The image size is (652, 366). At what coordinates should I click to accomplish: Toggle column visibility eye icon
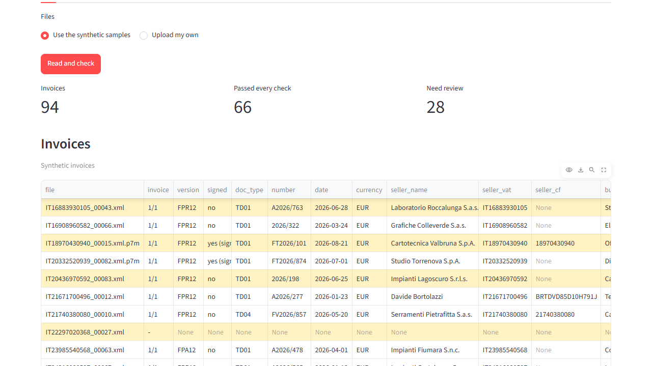[x=569, y=170]
